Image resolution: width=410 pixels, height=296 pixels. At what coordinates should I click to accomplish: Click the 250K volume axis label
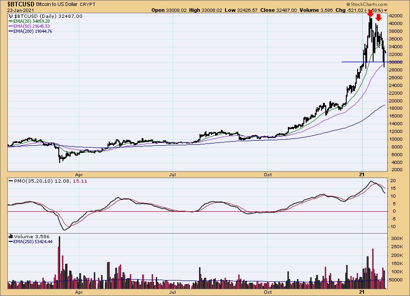pyautogui.click(x=397, y=247)
